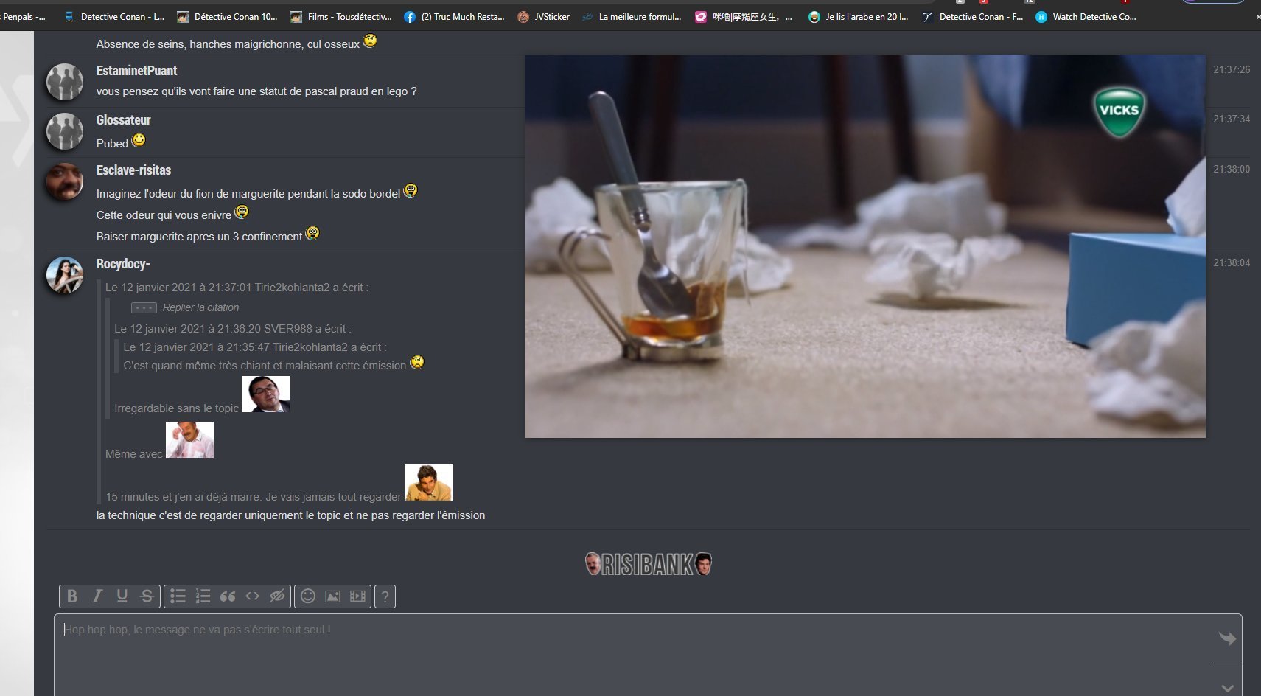Expand options chevron below send button

click(x=1227, y=687)
